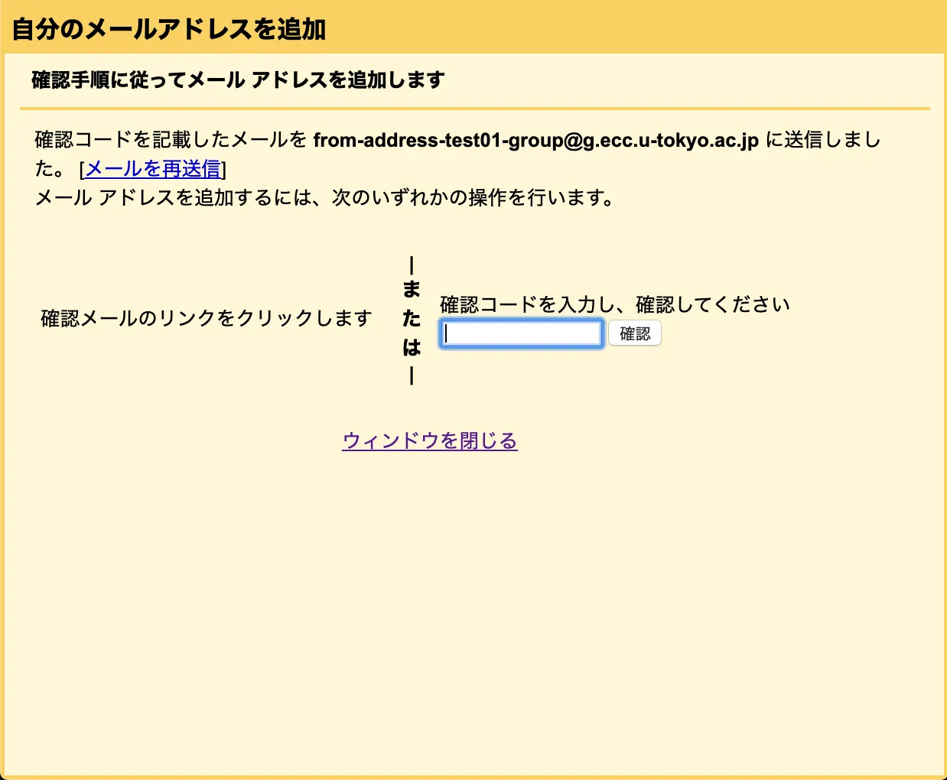Focus the confirmation code input field
The height and width of the screenshot is (780, 947).
(522, 334)
